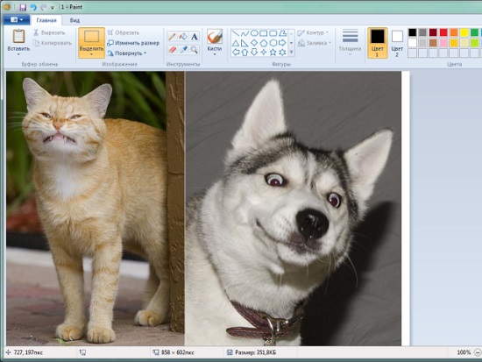Image resolution: width=482 pixels, height=362 pixels.
Task: Choose the five-point star shape
Action: point(273,52)
